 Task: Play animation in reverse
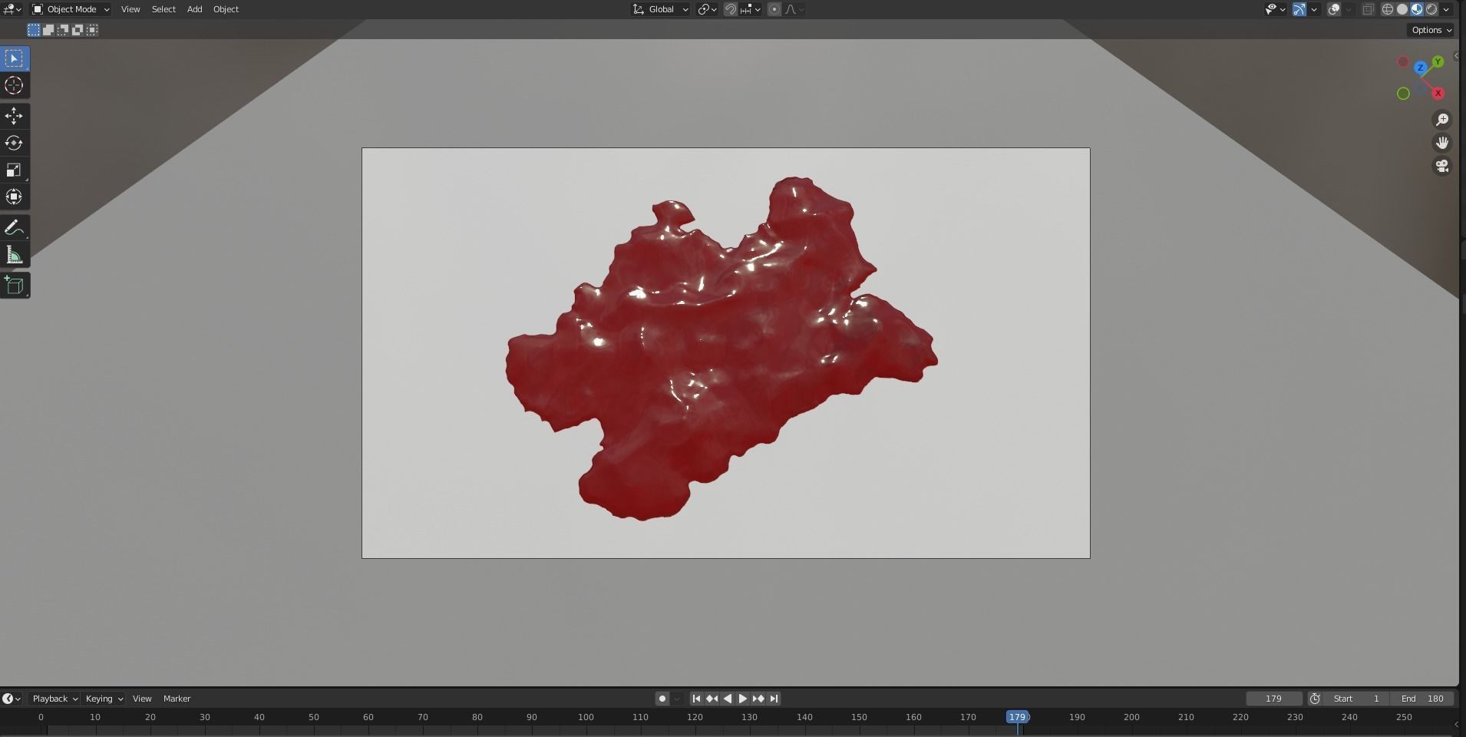[x=727, y=699]
